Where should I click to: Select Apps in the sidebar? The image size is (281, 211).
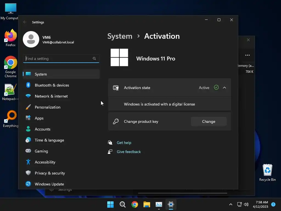point(61,118)
